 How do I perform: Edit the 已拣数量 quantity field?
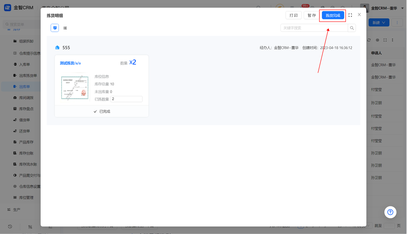coord(126,99)
